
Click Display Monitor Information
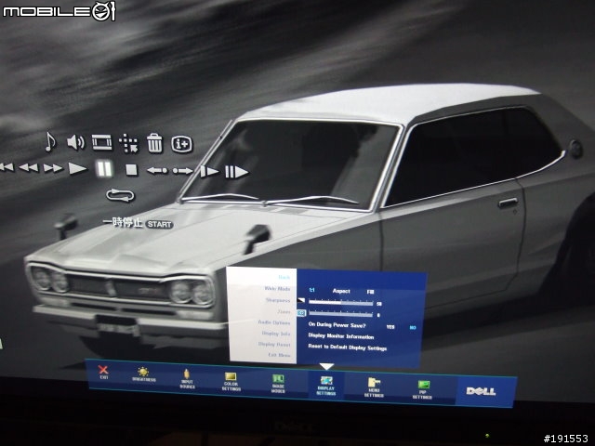pyautogui.click(x=341, y=336)
